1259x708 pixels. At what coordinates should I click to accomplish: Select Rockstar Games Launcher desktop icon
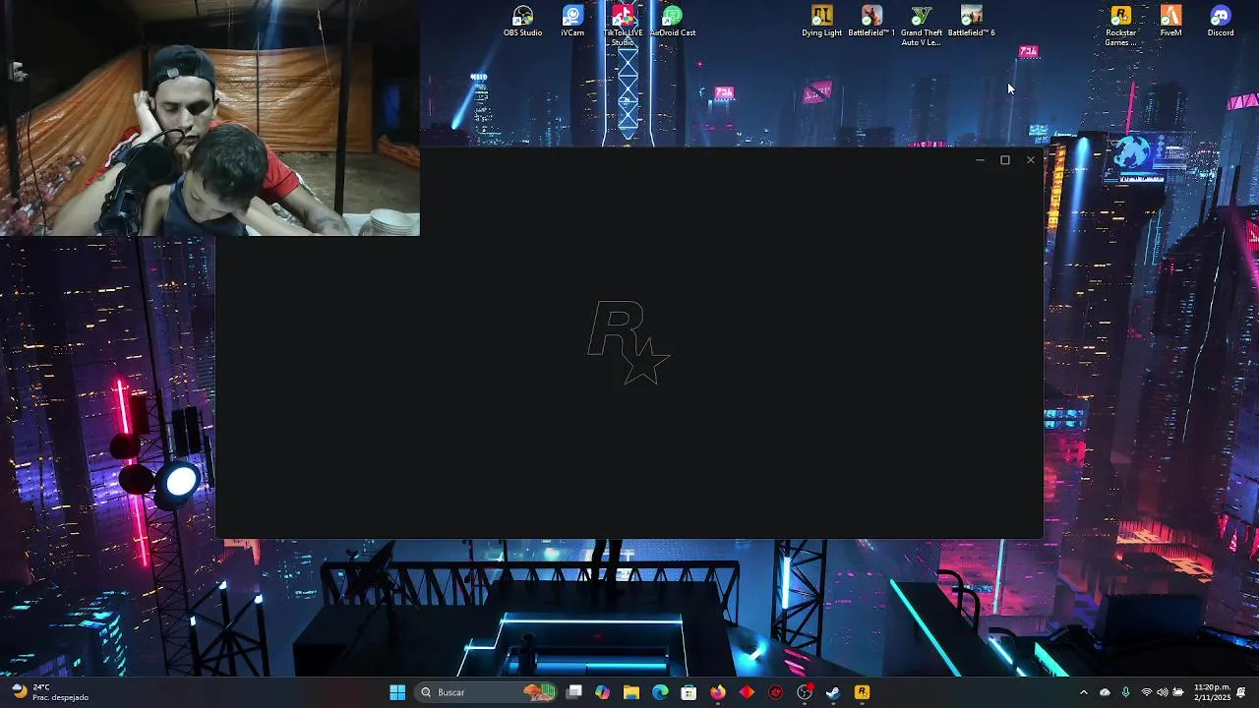pyautogui.click(x=1120, y=25)
